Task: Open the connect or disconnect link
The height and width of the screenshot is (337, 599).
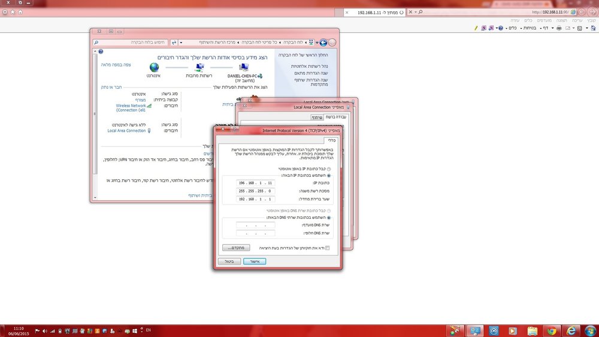Action: coord(111,87)
